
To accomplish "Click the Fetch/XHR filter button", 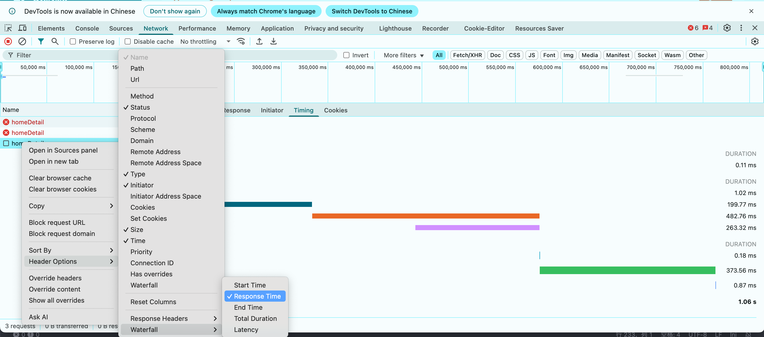I will point(467,55).
